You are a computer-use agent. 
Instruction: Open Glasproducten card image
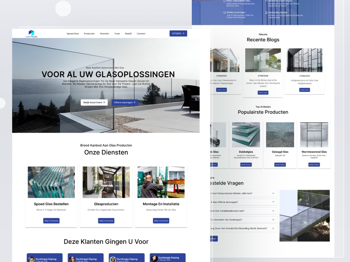[x=106, y=182]
